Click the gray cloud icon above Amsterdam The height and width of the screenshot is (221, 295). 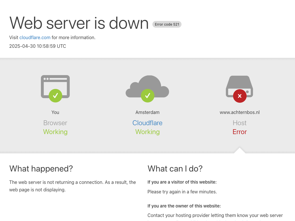147,85
